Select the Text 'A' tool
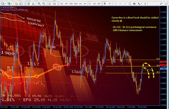This screenshot has height=109, width=169. tap(145, 4)
